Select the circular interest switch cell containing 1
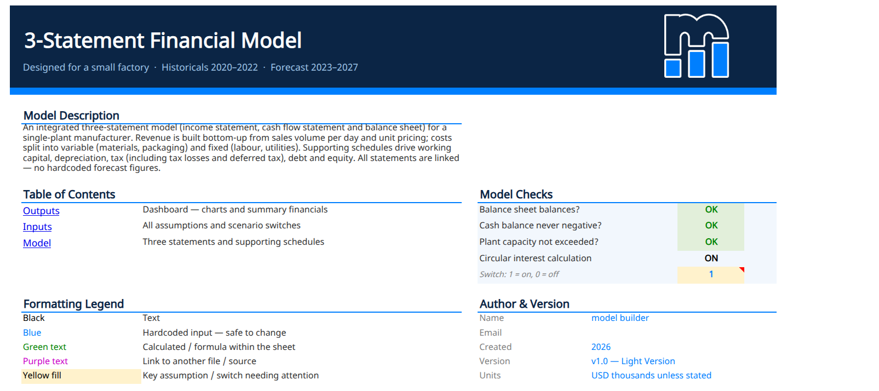Image resolution: width=879 pixels, height=391 pixels. (x=711, y=274)
